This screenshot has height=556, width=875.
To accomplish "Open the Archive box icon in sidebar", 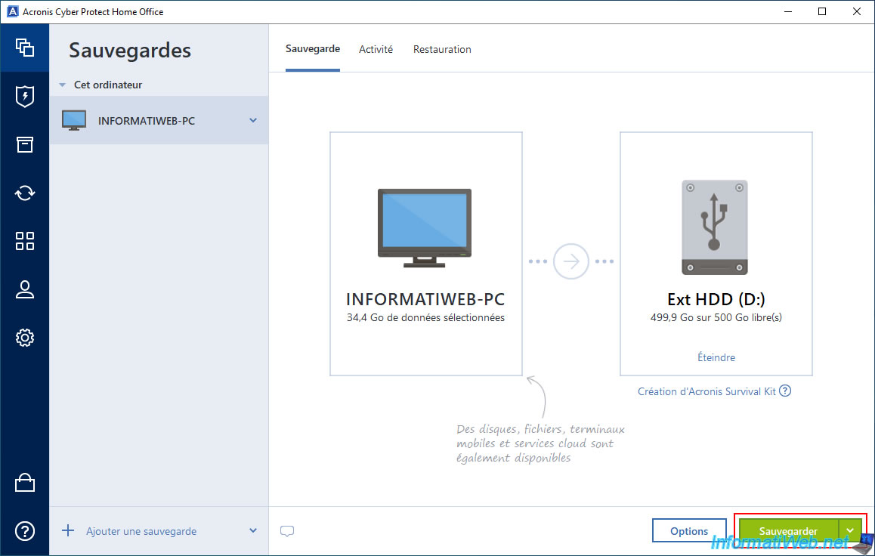I will (24, 144).
